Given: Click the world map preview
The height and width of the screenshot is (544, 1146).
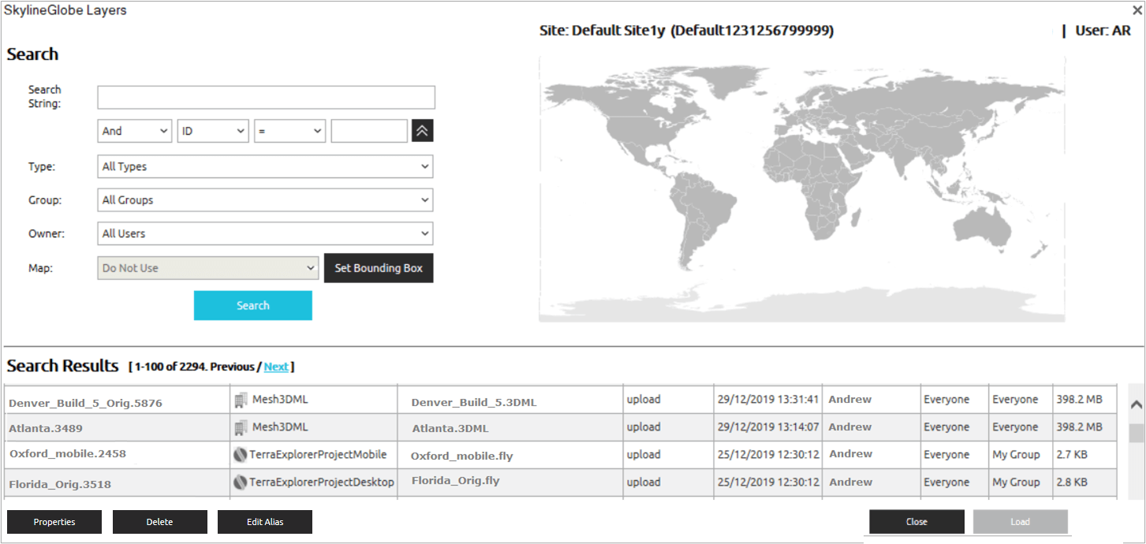Looking at the screenshot, I should [x=801, y=189].
